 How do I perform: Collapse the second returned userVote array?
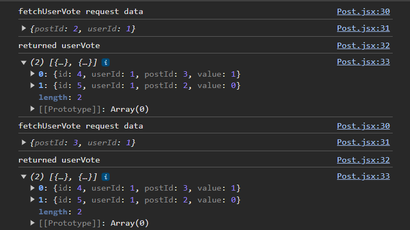pyautogui.click(x=24, y=177)
